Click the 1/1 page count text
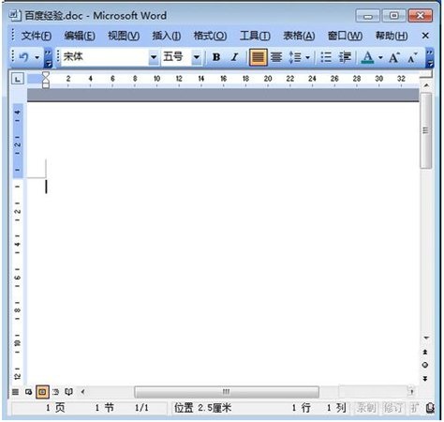This screenshot has width=444, height=422. point(141,408)
